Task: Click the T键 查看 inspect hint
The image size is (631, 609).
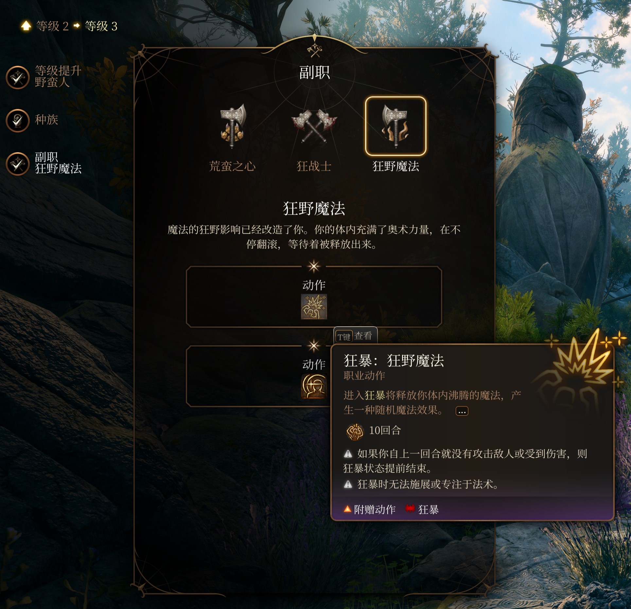Action: [355, 336]
